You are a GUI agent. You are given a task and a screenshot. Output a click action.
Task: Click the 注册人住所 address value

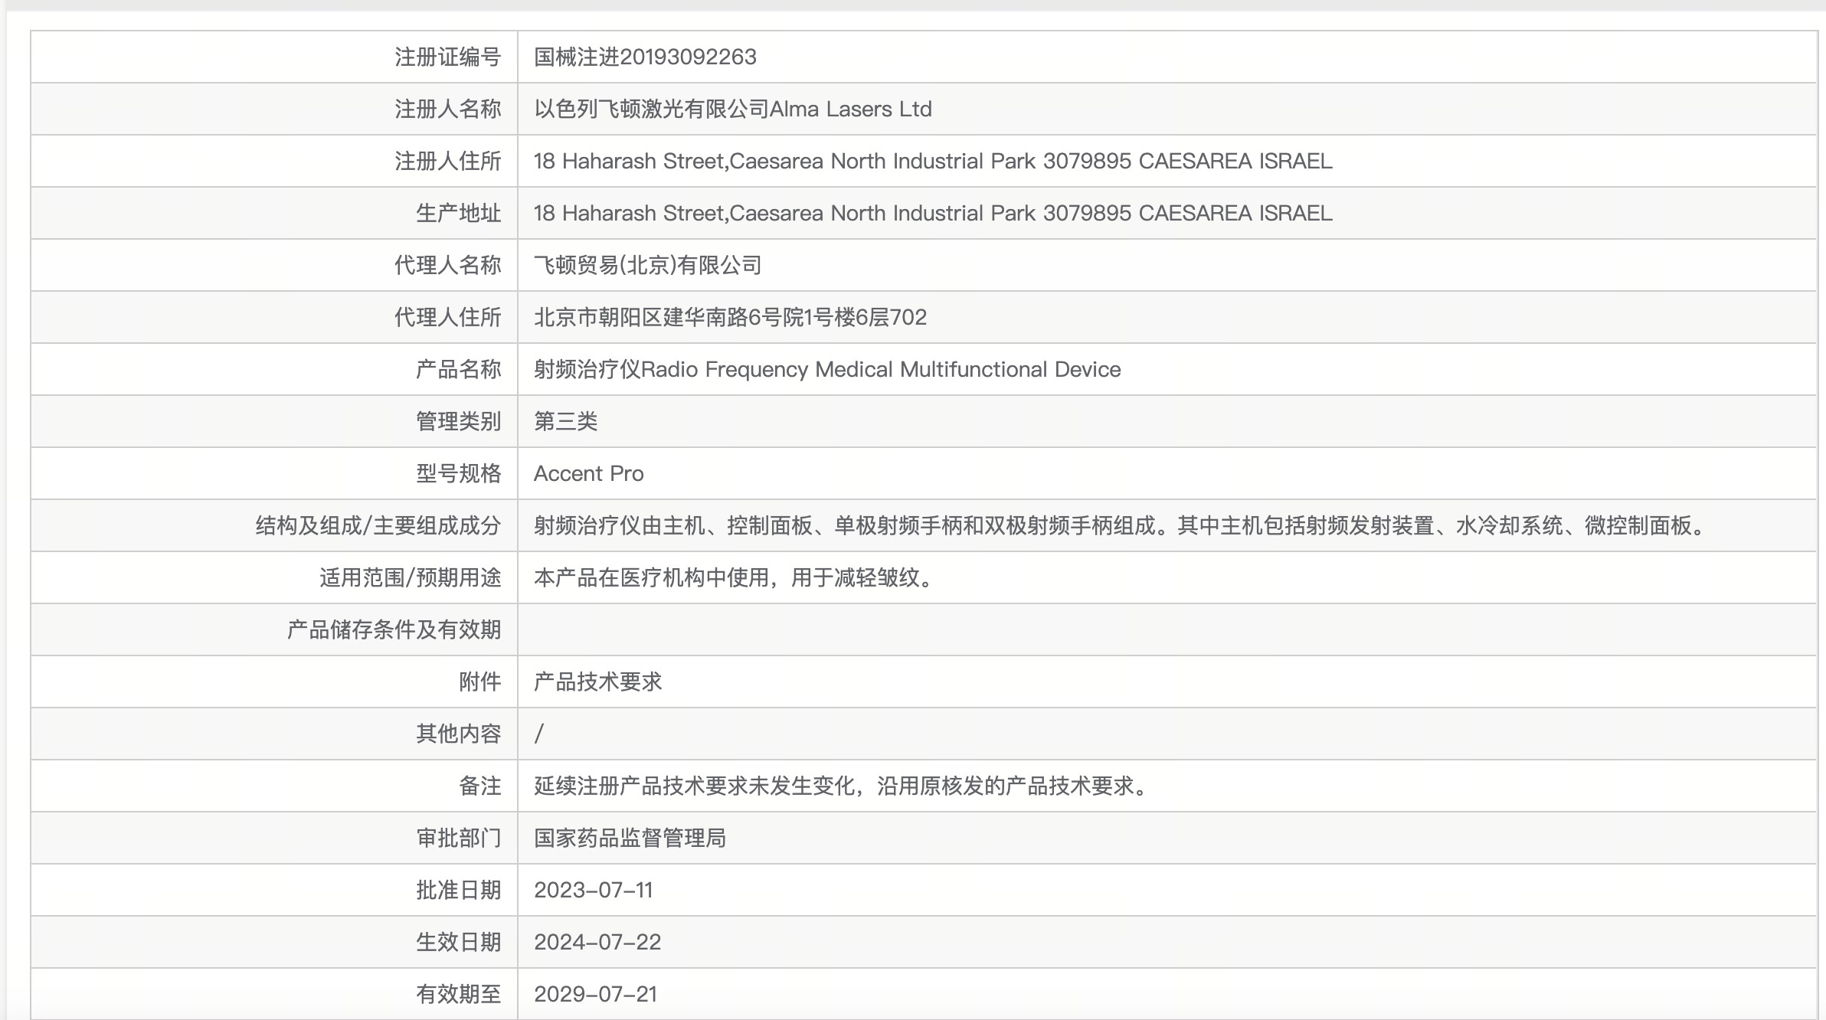pos(933,161)
